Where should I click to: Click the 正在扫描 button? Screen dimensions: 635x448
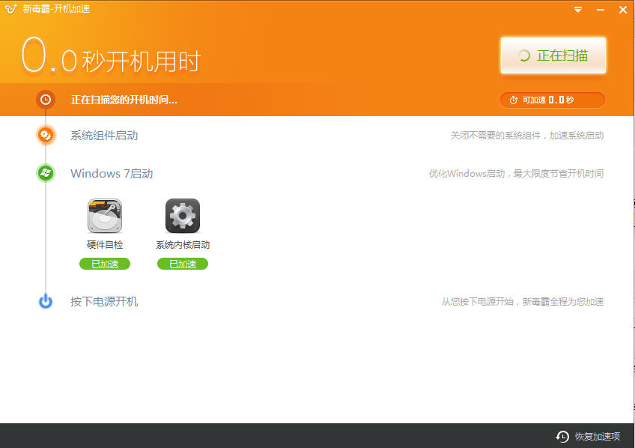tap(553, 55)
